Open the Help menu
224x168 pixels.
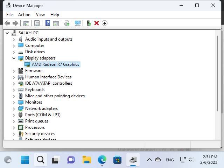pyautogui.click(x=55, y=15)
